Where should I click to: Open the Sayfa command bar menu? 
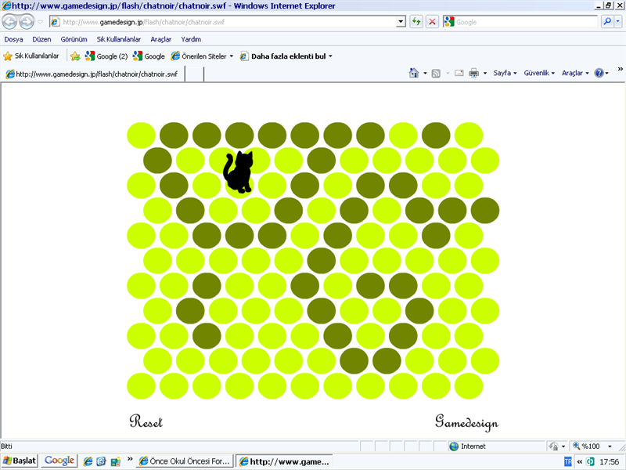click(x=505, y=73)
